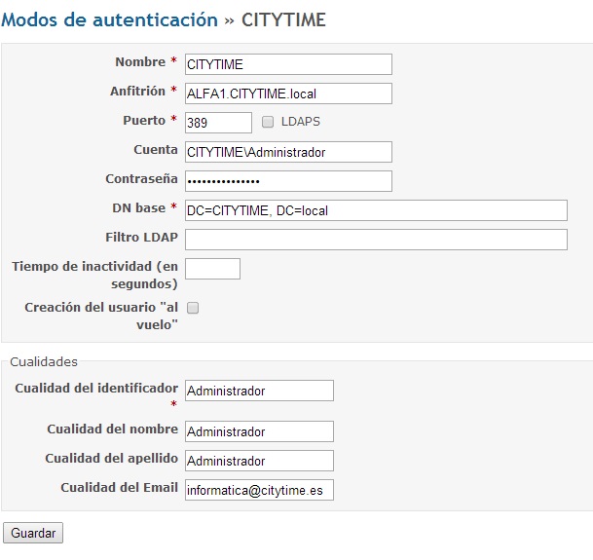
Task: Click the Guardar button
Action: coord(33,533)
